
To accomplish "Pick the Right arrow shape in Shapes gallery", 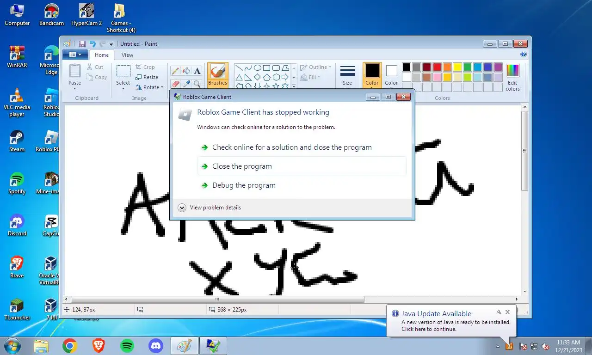I will pos(285,77).
